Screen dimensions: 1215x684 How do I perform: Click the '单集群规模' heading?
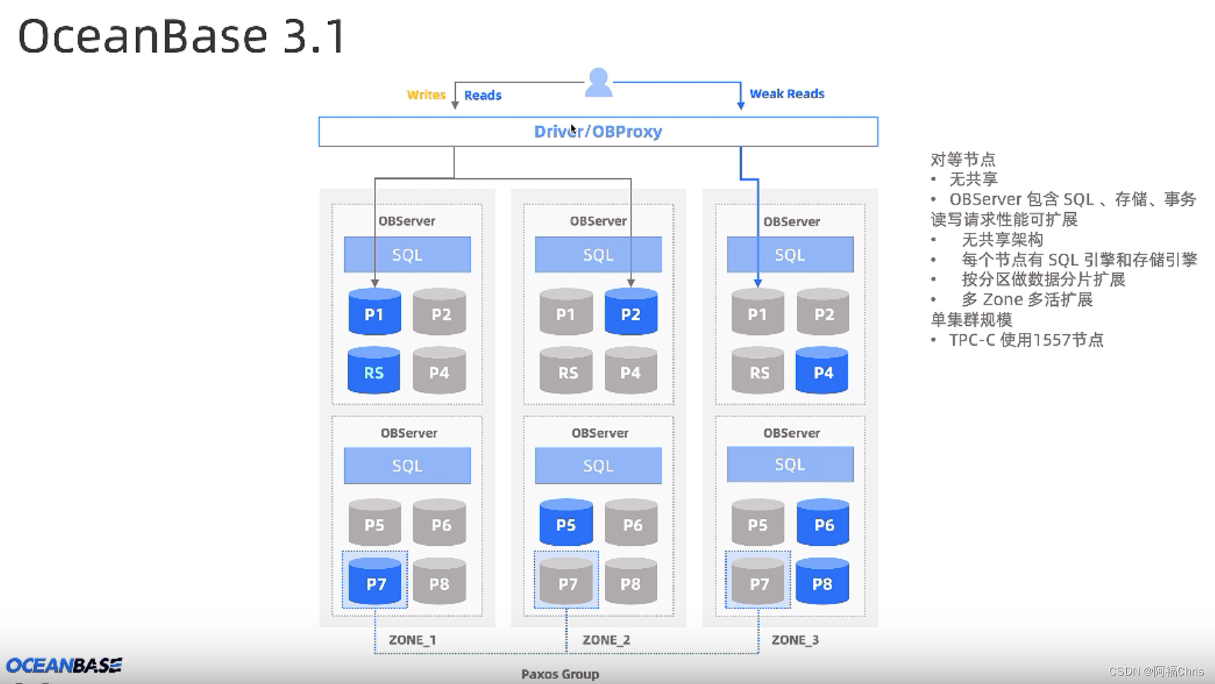972,319
